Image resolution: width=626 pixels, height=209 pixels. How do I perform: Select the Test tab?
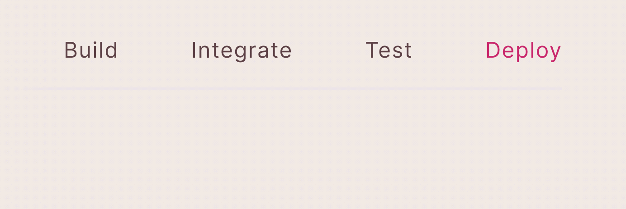(389, 50)
